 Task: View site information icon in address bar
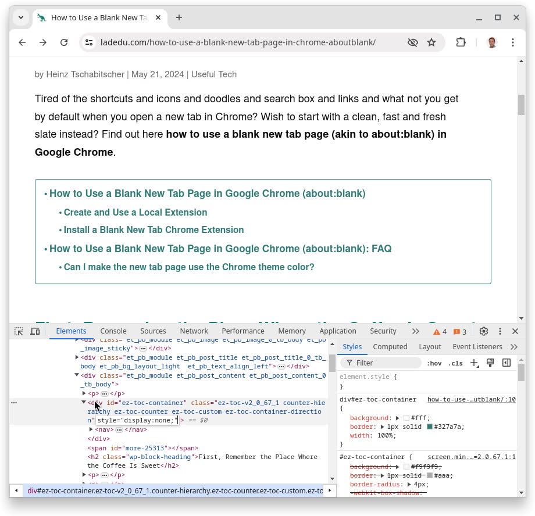tap(89, 42)
